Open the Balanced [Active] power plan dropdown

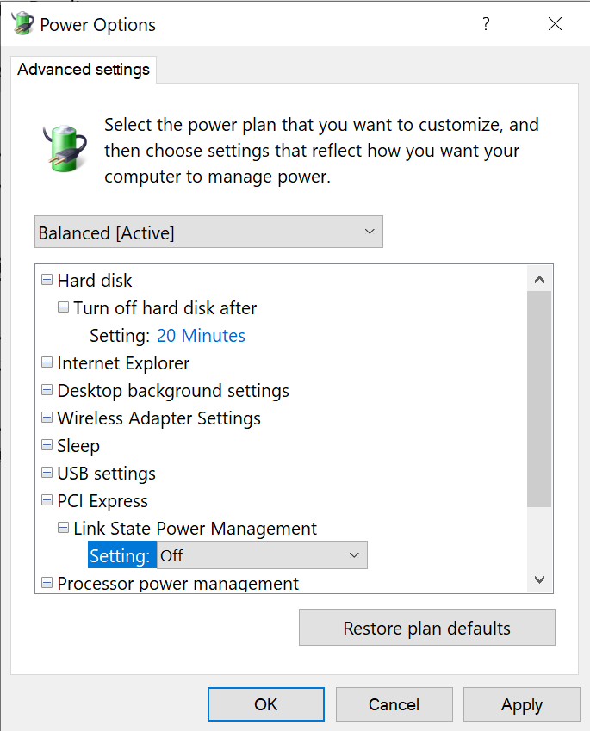[208, 232]
